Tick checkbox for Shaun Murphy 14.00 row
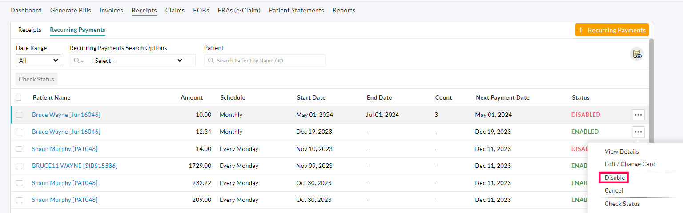Screen dimensions: 683x213 [19, 149]
